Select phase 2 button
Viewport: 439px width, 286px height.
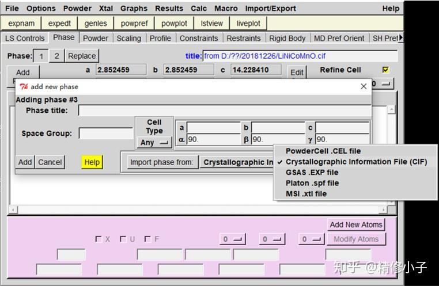click(57, 56)
